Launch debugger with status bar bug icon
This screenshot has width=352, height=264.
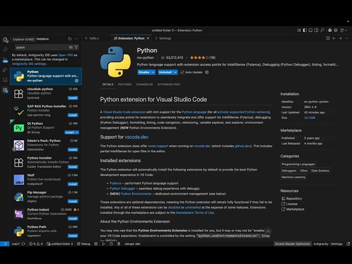click(111, 244)
